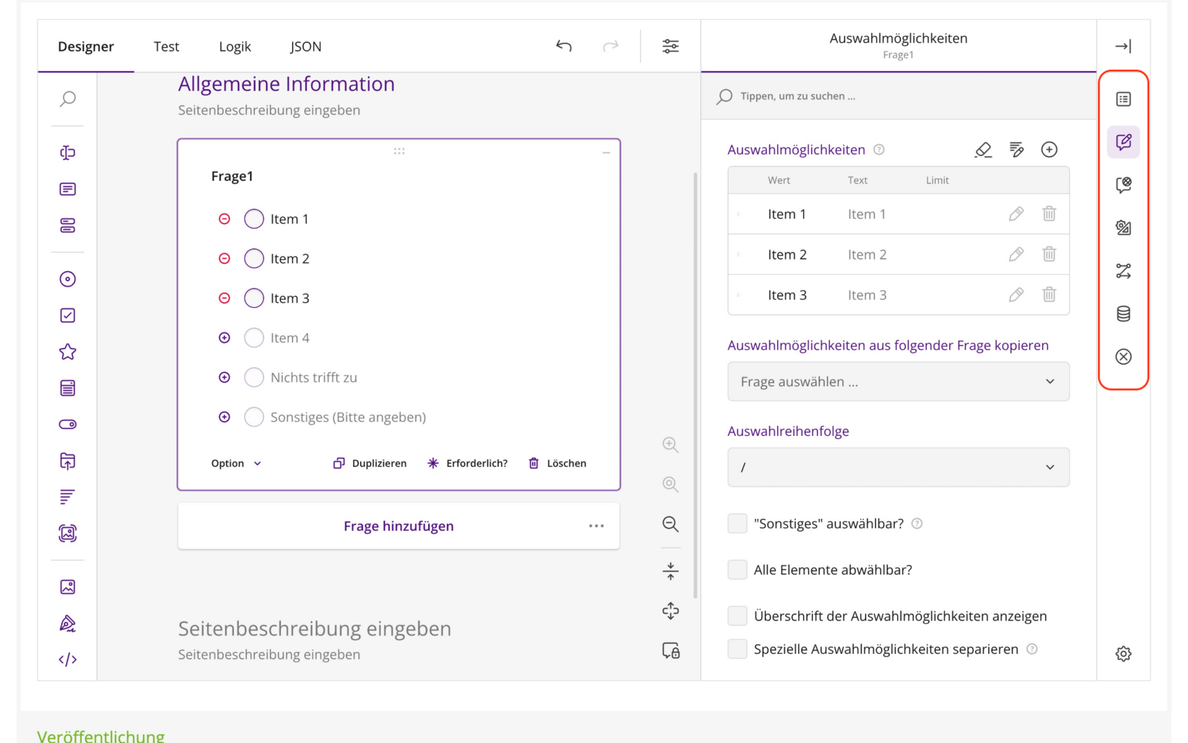
Task: Open the validation section circled-X icon
Action: point(1123,357)
